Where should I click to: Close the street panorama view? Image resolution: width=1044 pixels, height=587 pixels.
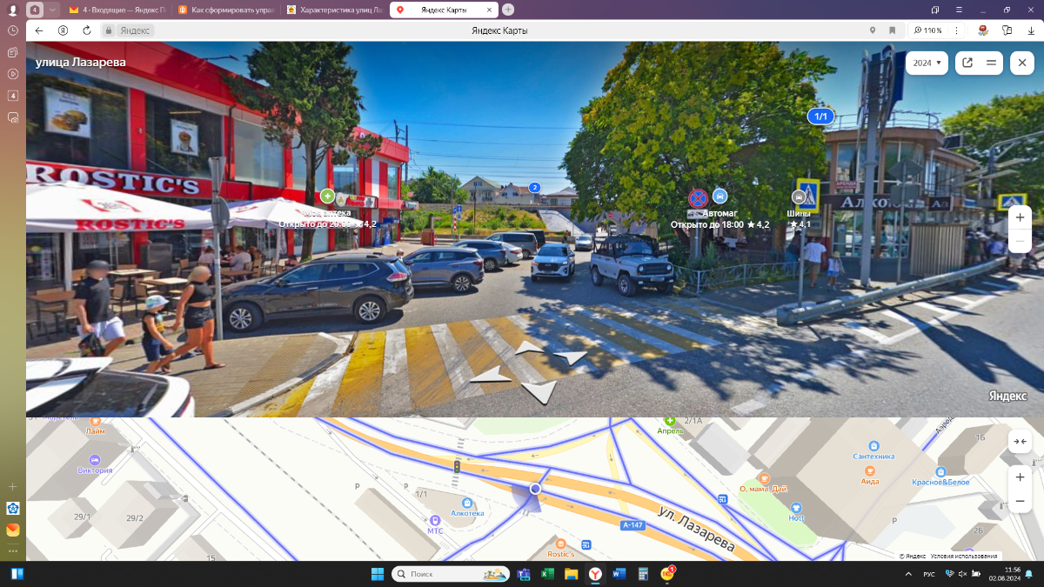(x=1021, y=63)
